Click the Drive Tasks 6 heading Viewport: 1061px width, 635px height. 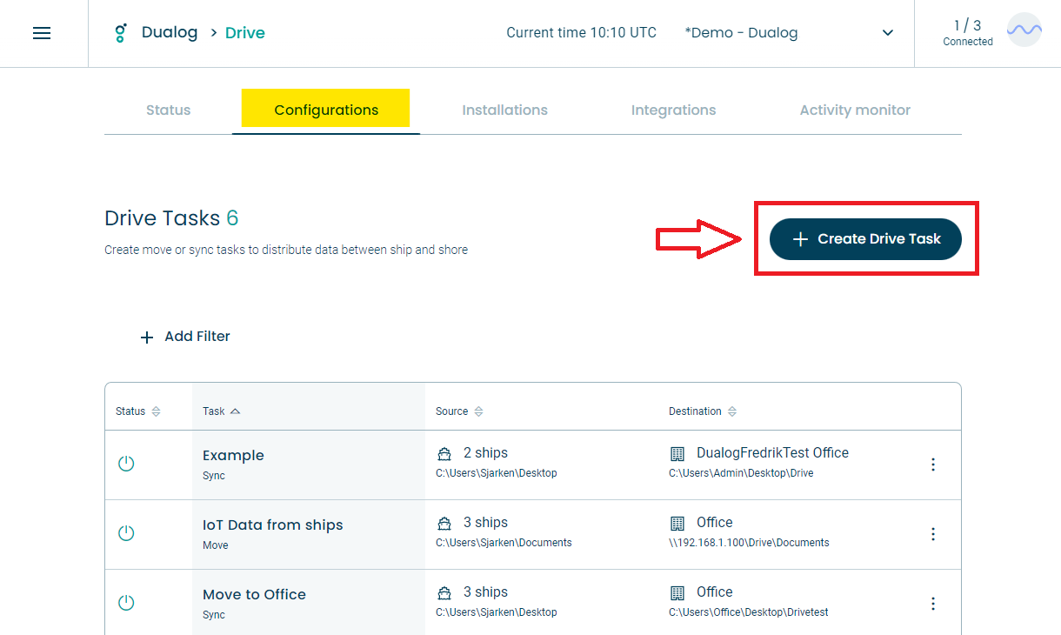[171, 218]
